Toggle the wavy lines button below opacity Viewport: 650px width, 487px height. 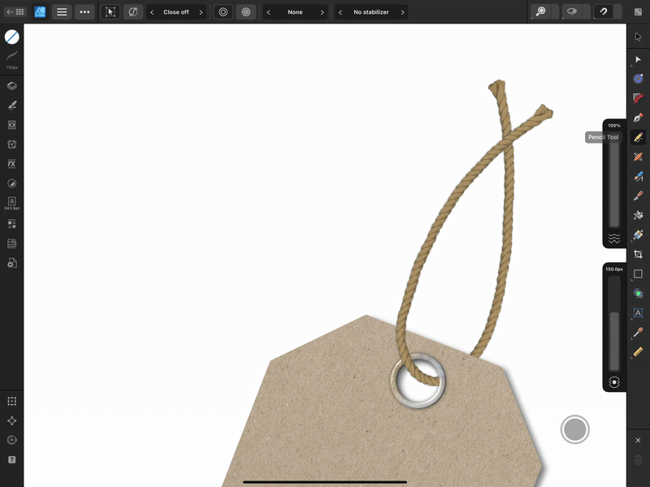tap(614, 239)
